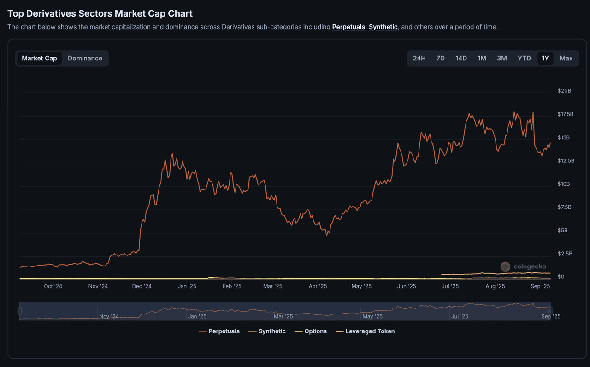Keep the 1Y time range selected
This screenshot has width=590, height=367.
click(545, 58)
